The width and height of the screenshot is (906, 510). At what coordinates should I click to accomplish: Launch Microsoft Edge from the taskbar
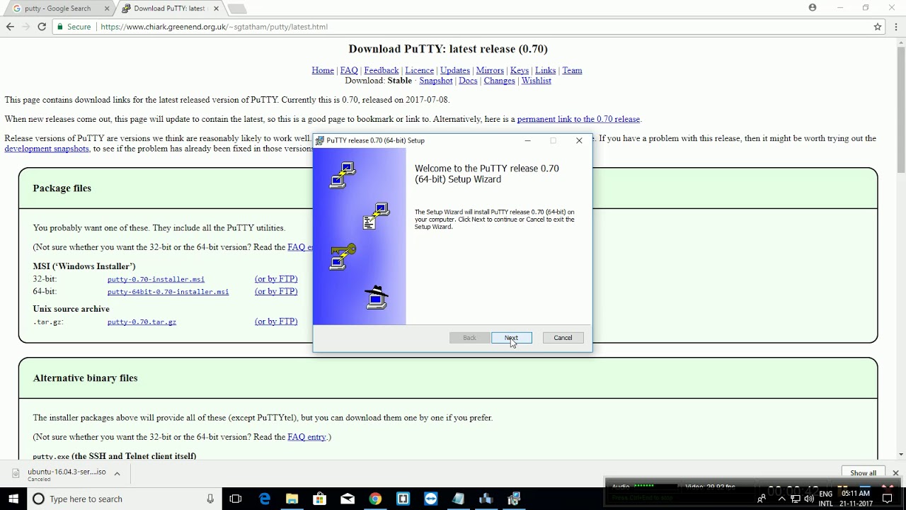(264, 499)
